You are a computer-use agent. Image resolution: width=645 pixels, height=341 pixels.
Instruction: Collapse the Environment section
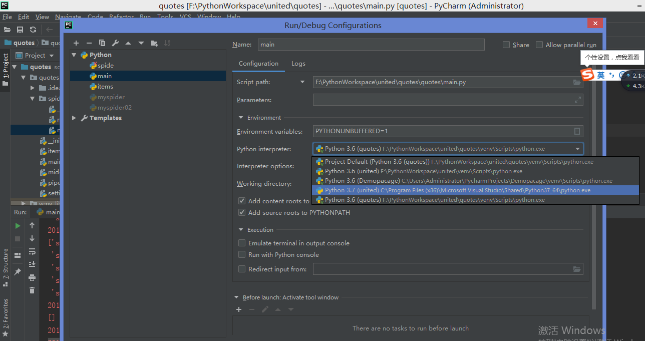241,118
